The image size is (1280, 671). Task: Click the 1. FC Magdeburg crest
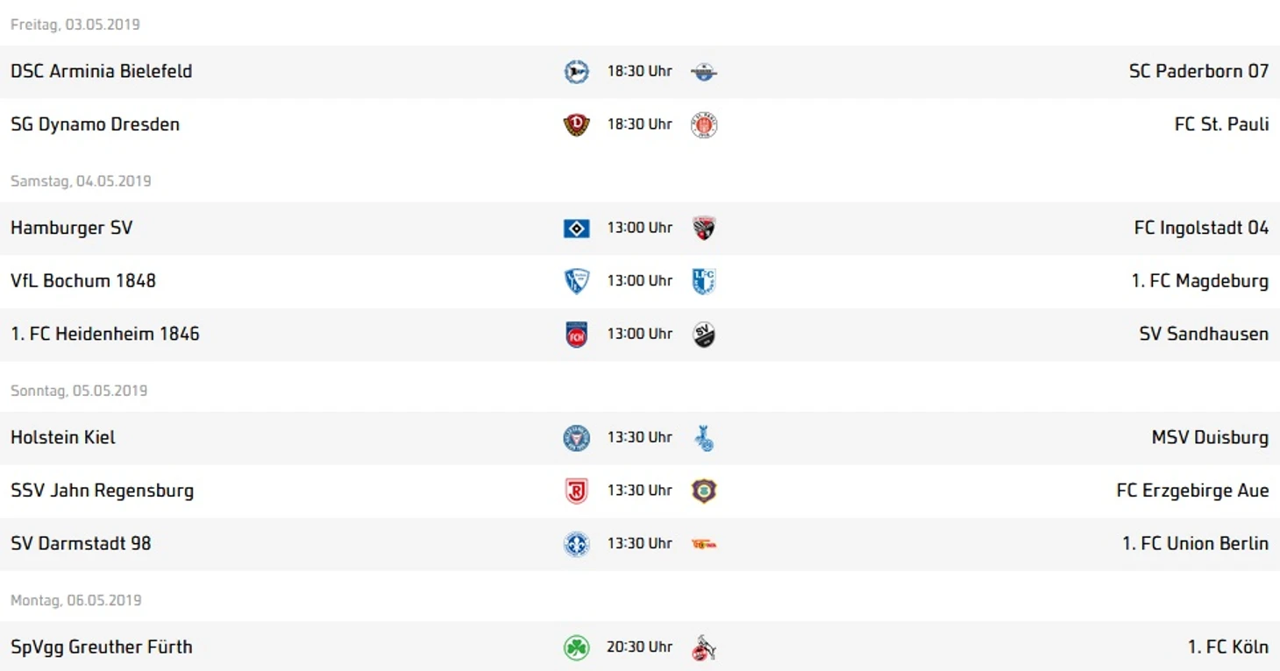click(x=703, y=281)
